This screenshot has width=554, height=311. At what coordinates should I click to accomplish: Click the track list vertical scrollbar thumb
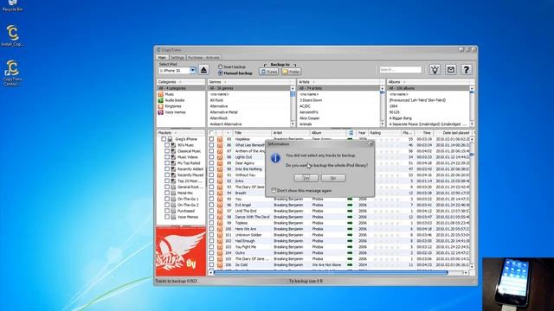[472, 155]
